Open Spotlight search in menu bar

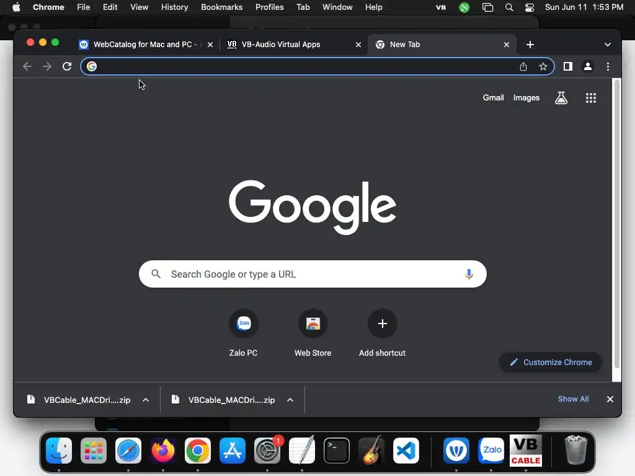509,7
